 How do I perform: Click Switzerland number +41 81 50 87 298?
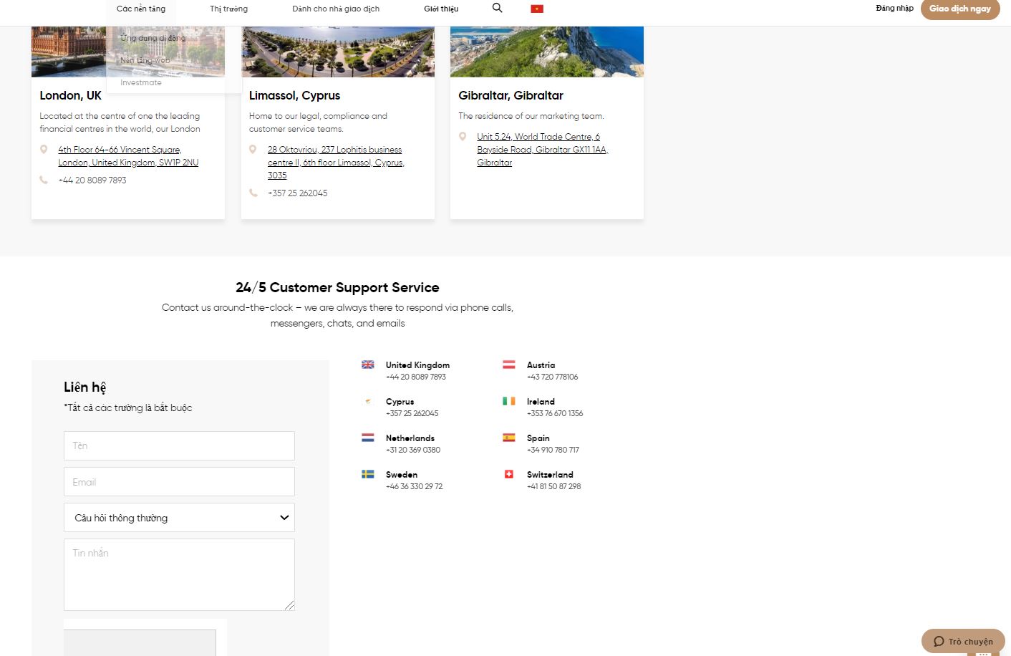pos(554,486)
